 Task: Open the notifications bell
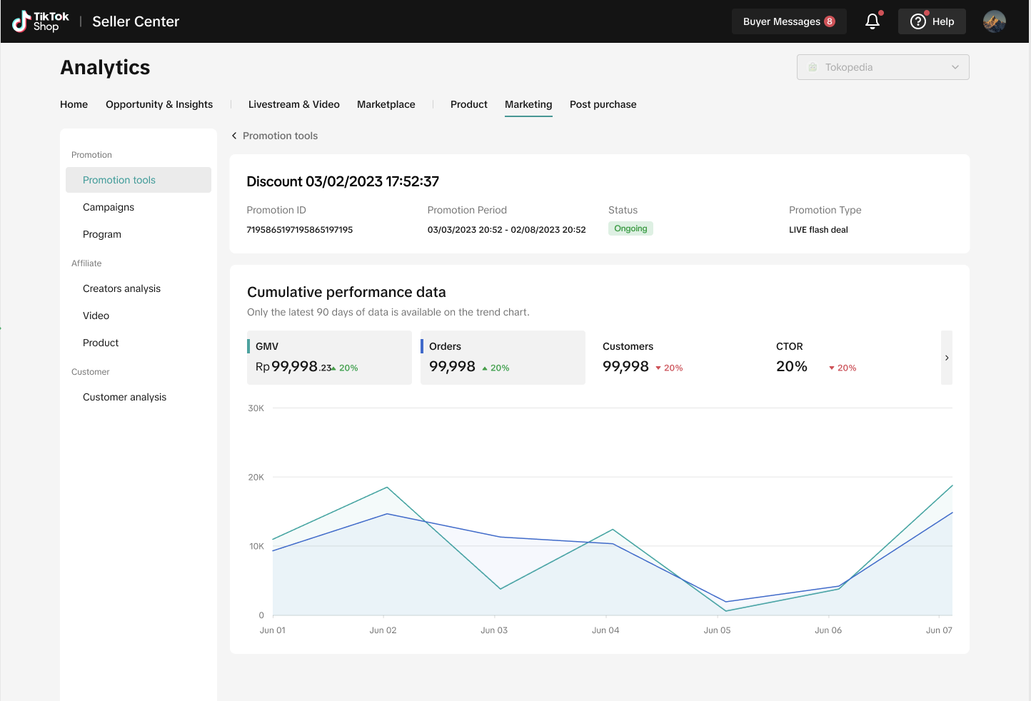coord(872,21)
